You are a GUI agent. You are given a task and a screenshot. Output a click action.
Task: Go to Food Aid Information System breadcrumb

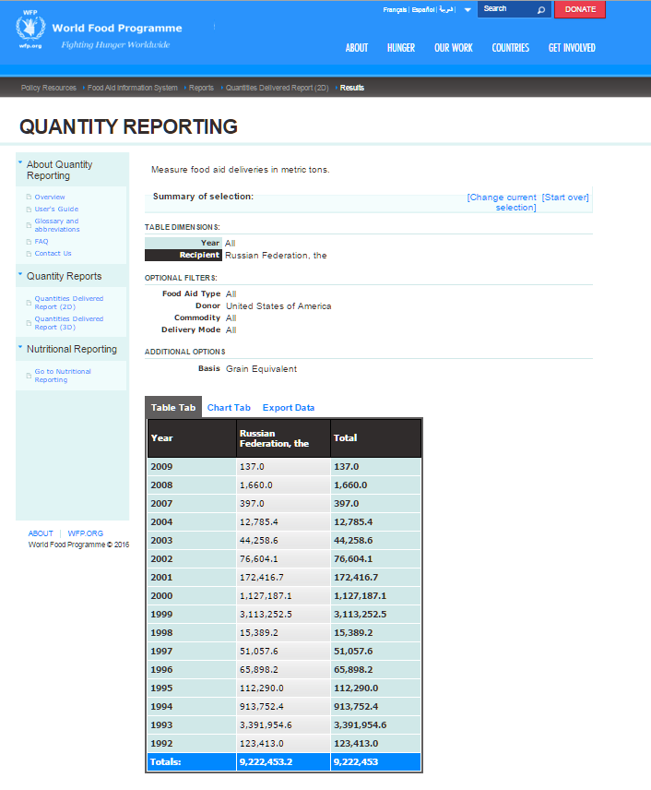coord(133,88)
